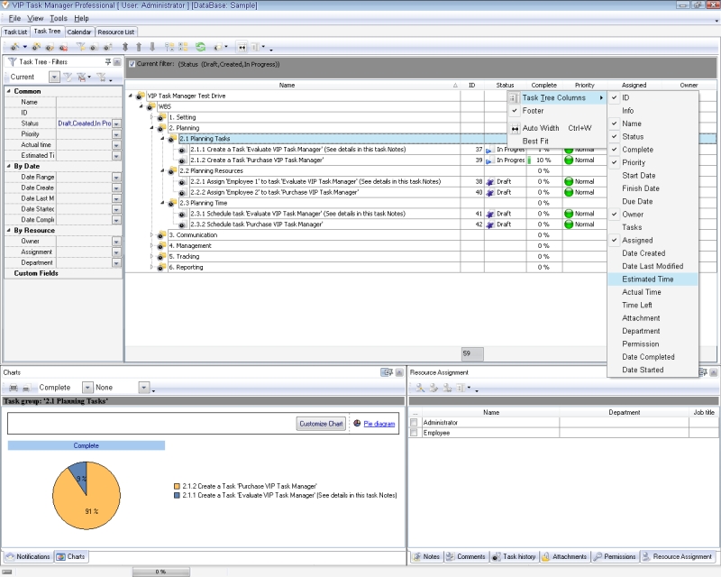Open the Permissions tab button
This screenshot has height=577, width=721.
(x=615, y=557)
